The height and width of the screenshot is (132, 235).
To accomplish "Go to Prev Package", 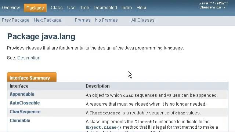I will click(15, 20).
